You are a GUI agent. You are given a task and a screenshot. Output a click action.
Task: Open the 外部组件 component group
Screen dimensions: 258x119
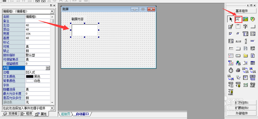tap(241, 113)
